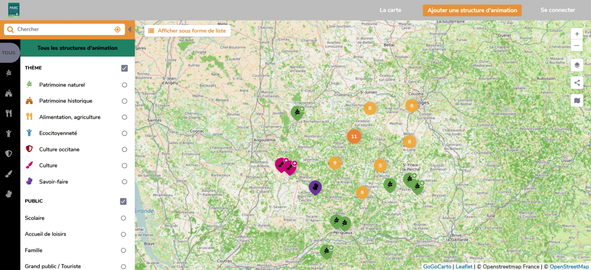
Task: Select Culture occitane radio button
Action: point(125,149)
